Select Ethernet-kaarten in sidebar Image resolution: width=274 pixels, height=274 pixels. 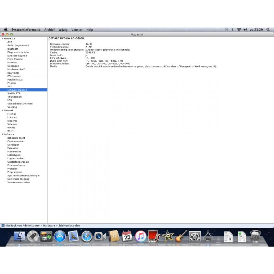pyautogui.click(x=17, y=55)
